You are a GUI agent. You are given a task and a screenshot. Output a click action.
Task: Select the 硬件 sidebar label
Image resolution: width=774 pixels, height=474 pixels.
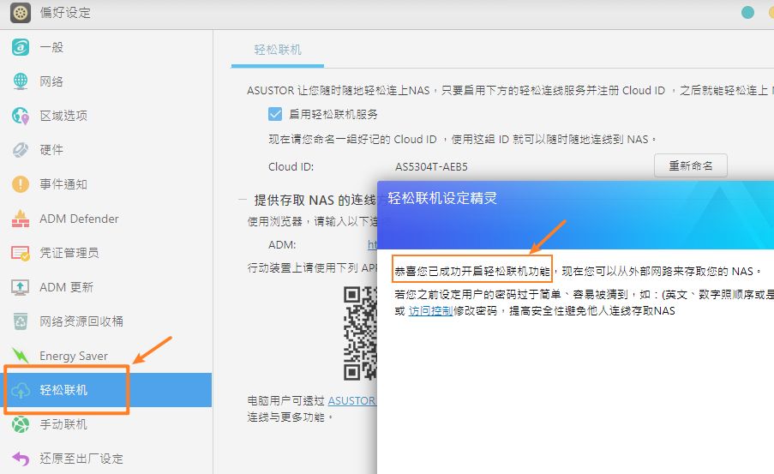click(51, 150)
